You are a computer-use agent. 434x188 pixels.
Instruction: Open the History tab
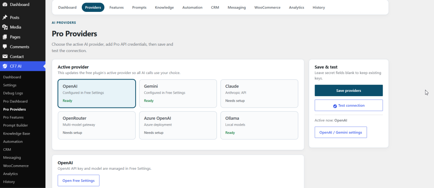[319, 8]
